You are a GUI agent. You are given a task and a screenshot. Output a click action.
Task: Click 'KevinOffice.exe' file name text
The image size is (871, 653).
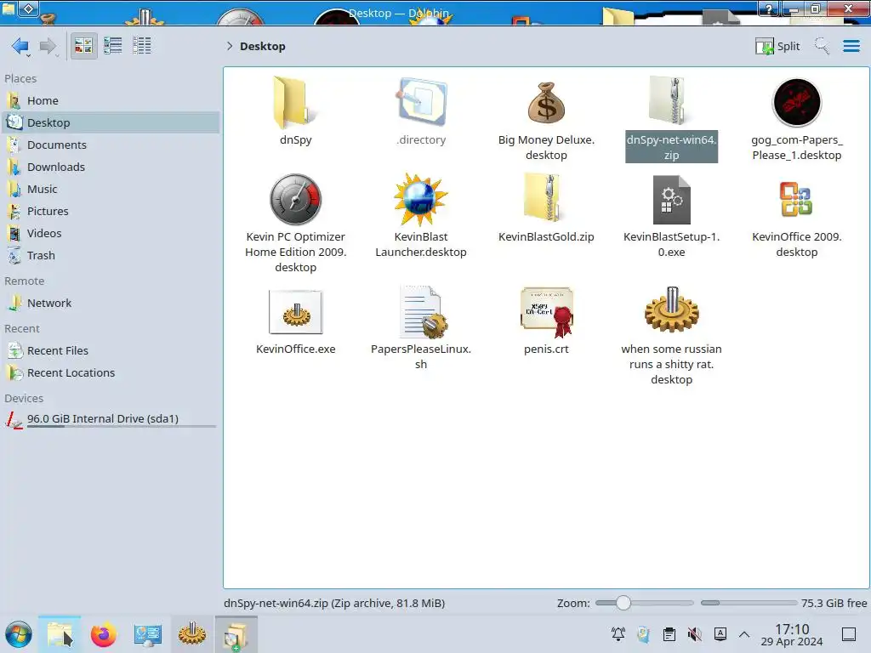[295, 349]
